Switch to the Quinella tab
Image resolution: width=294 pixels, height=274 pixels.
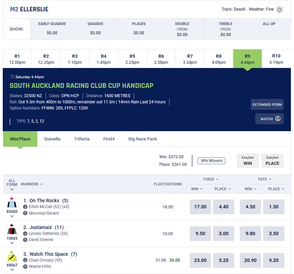52,139
